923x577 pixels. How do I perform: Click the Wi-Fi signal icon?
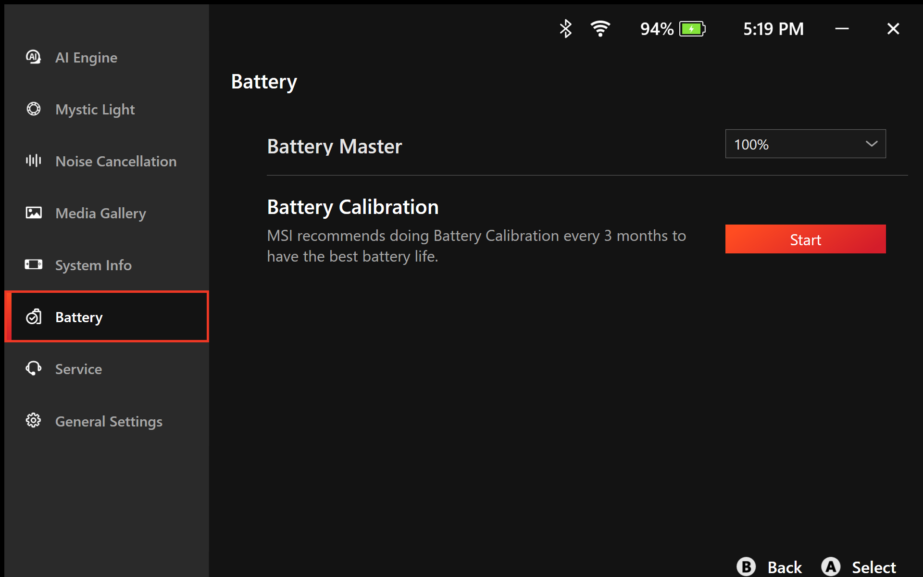pos(600,29)
